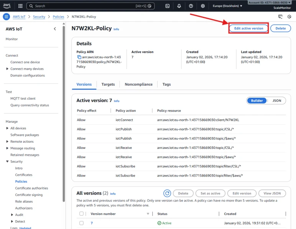Screen dimensions: 296x229
Task: Sort by Version number arrow
Action: [x=148, y=214]
